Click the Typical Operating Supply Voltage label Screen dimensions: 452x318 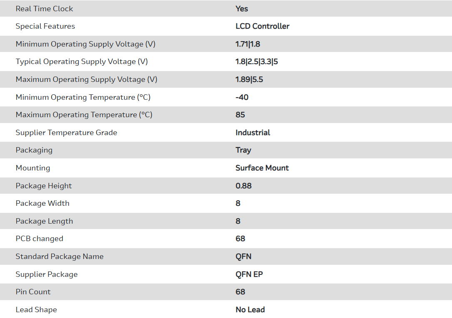tap(82, 62)
